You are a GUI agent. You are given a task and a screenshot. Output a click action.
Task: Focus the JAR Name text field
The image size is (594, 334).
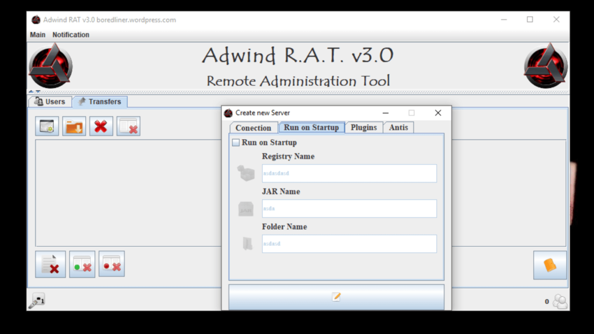(349, 208)
